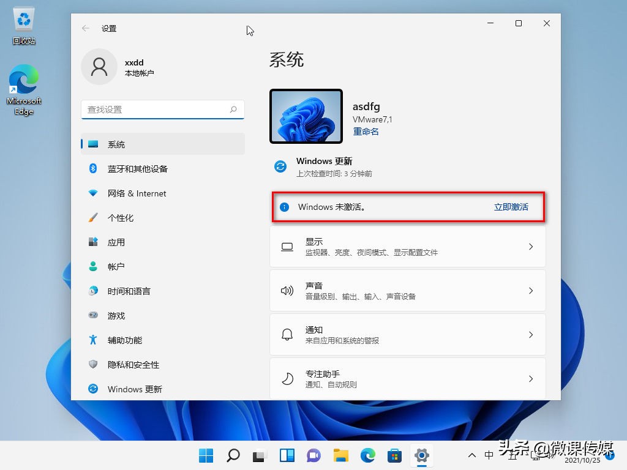This screenshot has height=470, width=627.
Task: Expand the Display settings chevron
Action: [531, 247]
